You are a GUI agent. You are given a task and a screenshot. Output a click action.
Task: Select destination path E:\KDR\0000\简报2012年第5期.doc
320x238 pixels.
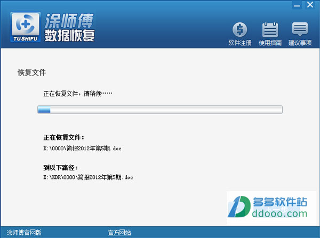tap(88, 177)
